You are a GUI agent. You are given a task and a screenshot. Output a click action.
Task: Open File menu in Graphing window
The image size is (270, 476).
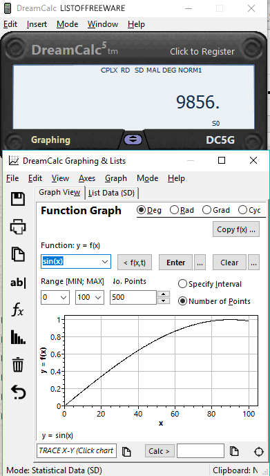[x=12, y=178]
